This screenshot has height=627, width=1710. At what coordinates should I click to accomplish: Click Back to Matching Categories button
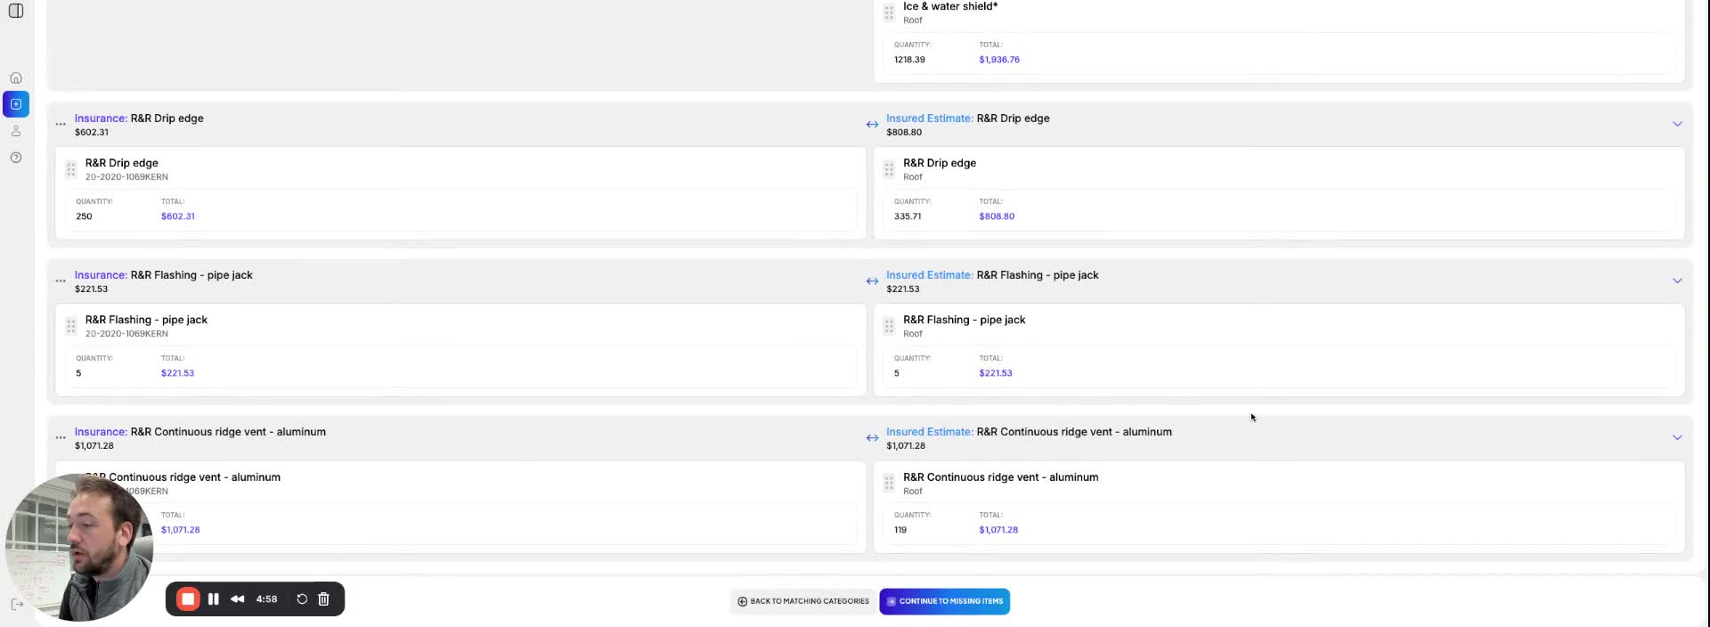[803, 601]
